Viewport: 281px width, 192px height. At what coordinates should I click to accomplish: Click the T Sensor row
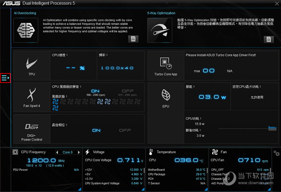177,183
